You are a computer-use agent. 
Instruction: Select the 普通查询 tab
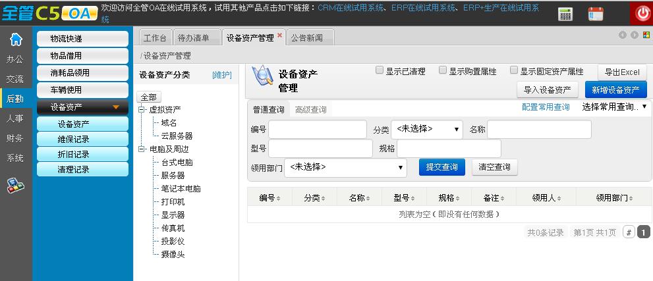(269, 110)
